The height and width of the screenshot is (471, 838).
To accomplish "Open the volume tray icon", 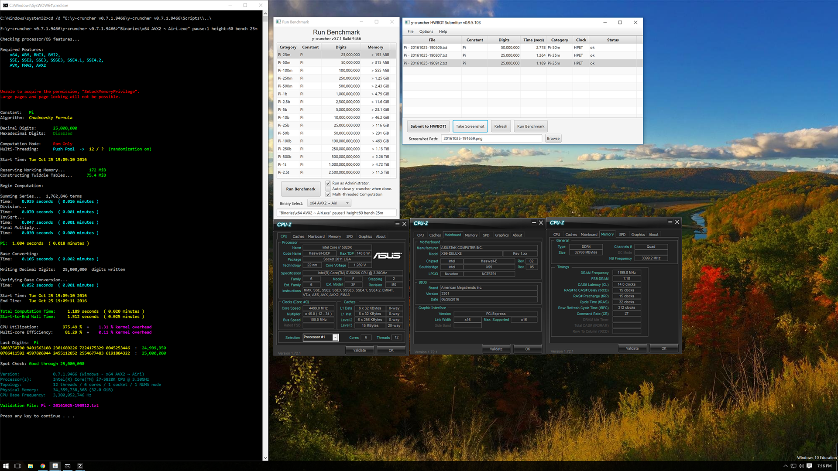I will tap(801, 466).
